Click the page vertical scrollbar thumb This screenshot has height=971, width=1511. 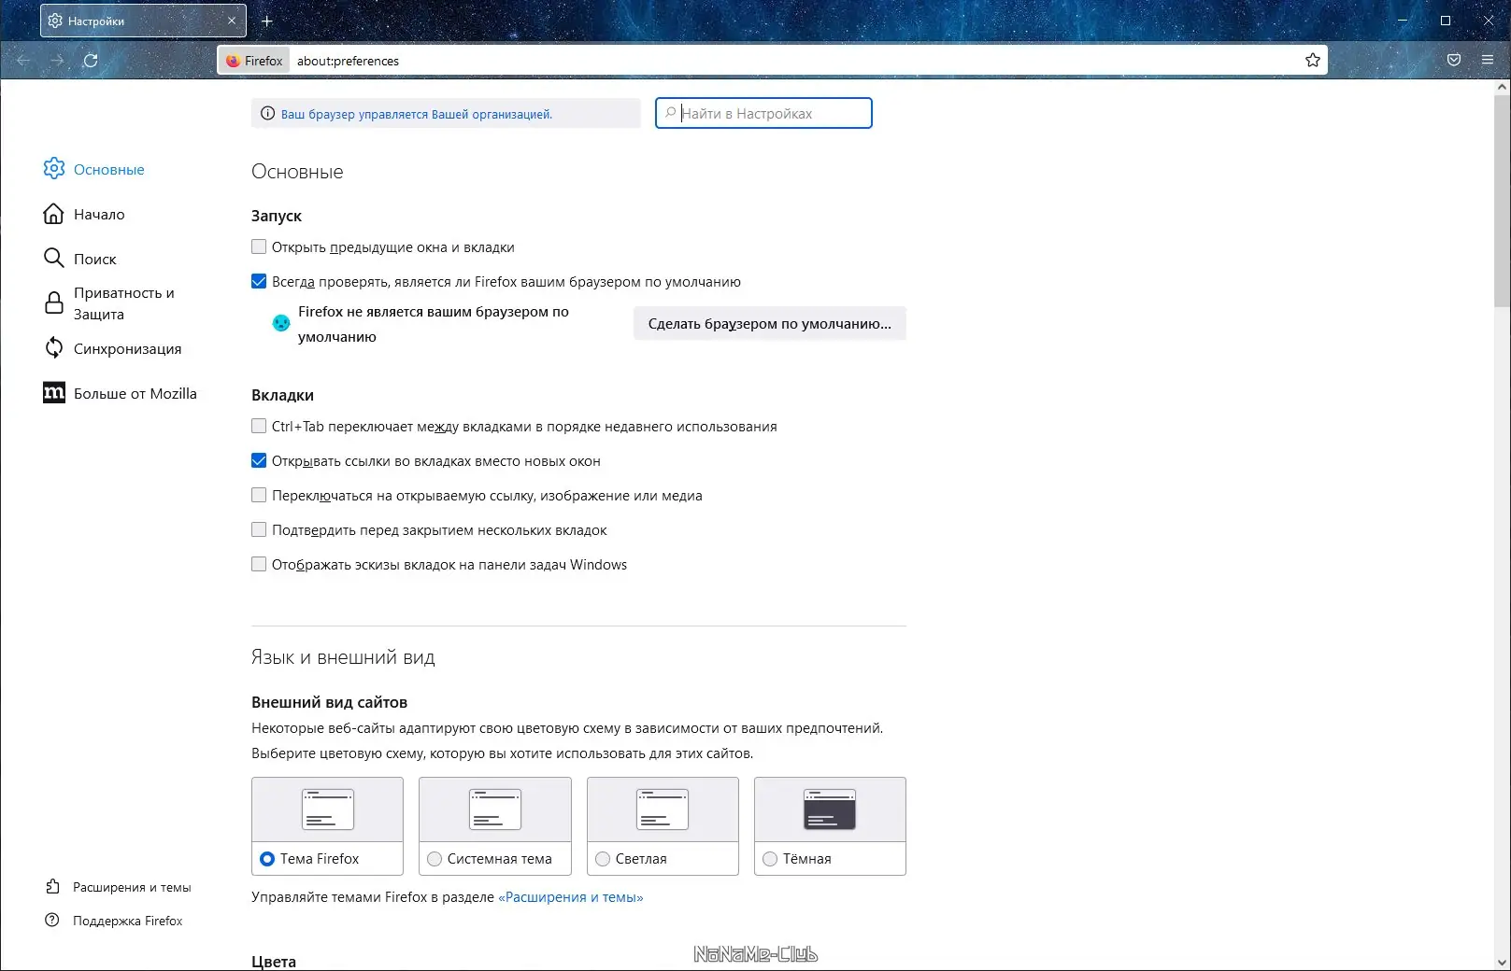1503,200
